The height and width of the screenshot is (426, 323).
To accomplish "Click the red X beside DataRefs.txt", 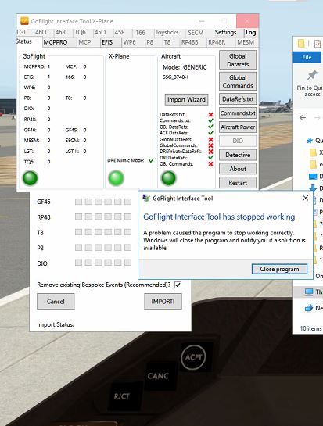I will [210, 115].
